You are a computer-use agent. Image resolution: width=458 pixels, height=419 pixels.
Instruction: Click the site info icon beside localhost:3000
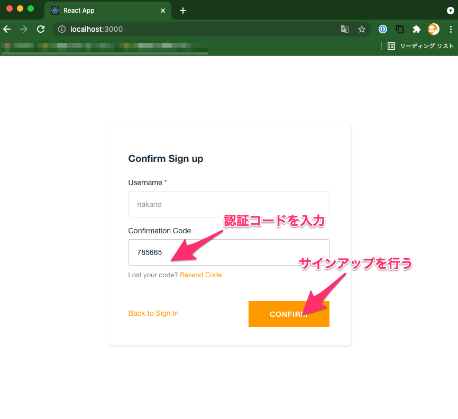(61, 30)
